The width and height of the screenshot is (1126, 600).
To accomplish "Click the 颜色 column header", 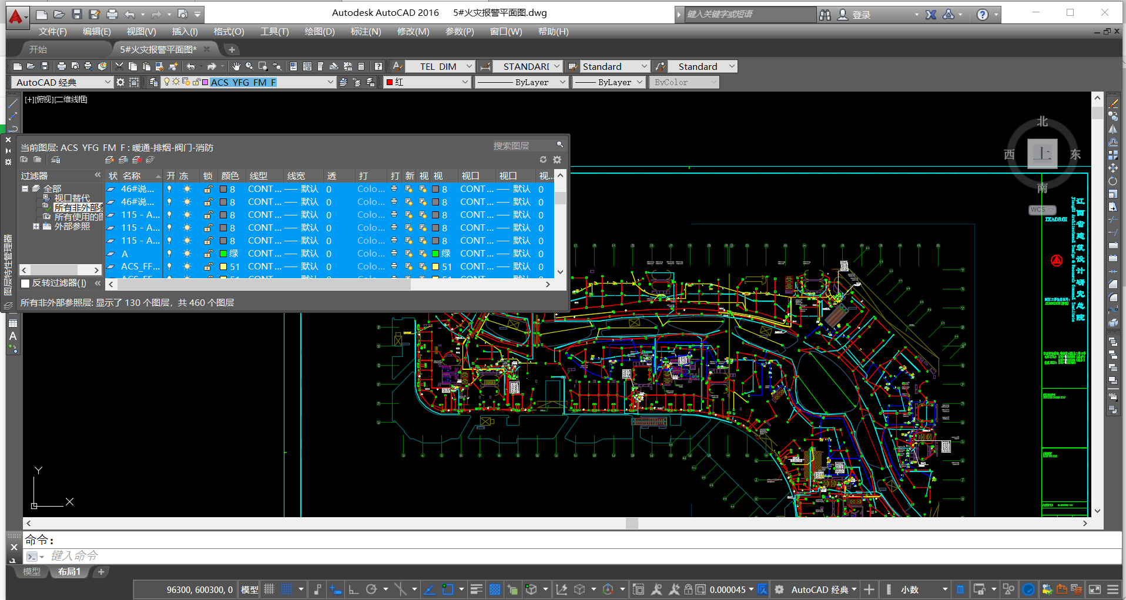I will pos(230,176).
